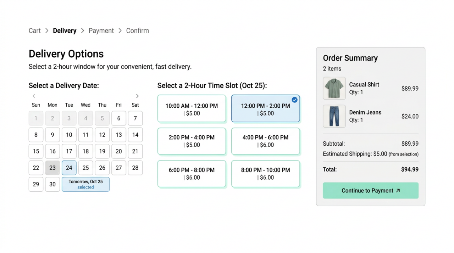Pick day 20 for delivery

[x=119, y=151]
